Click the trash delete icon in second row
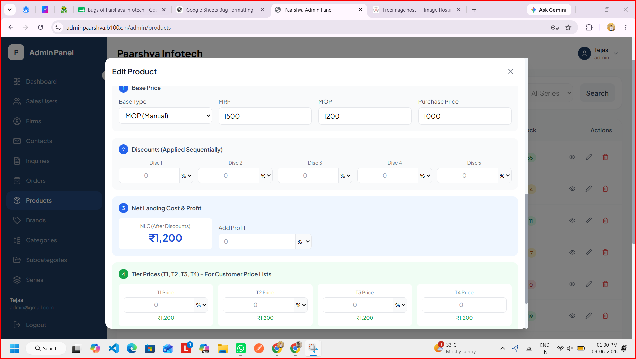This screenshot has width=636, height=359. (605, 189)
